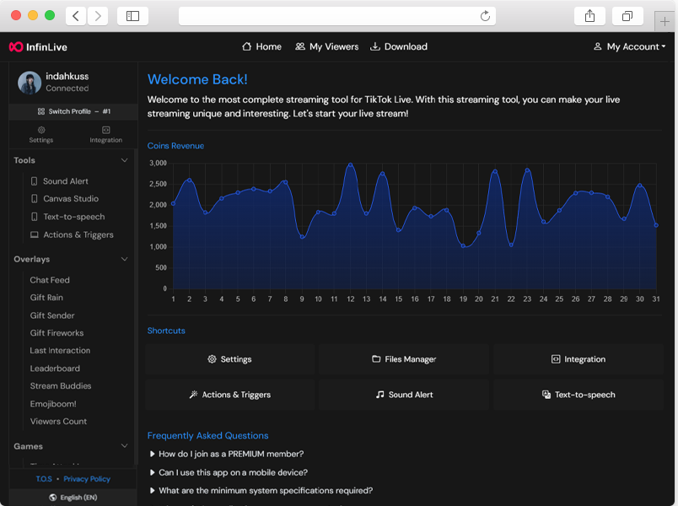Toggle the Safari sidebar button
This screenshot has height=506, width=678.
132,16
